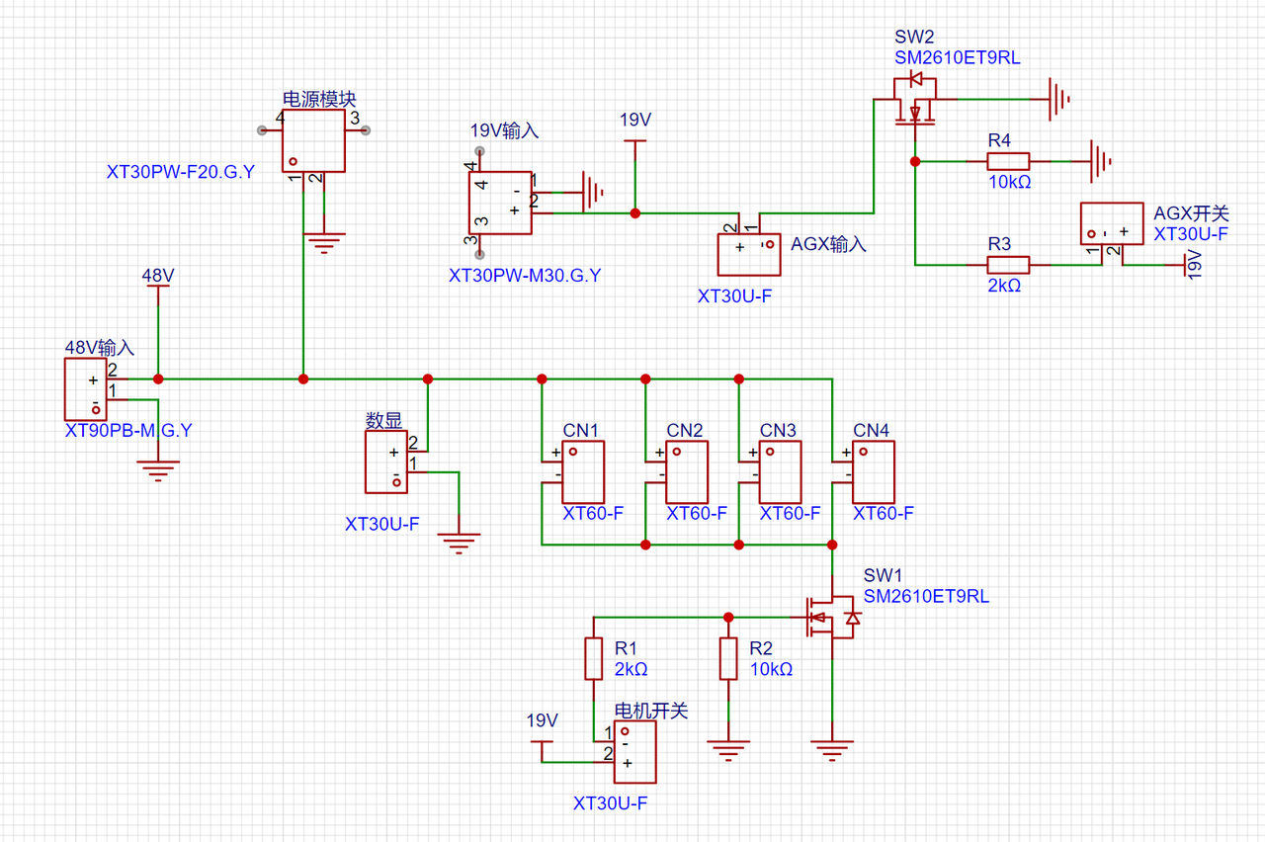Click the 2kΩ value under R1

pos(631,669)
